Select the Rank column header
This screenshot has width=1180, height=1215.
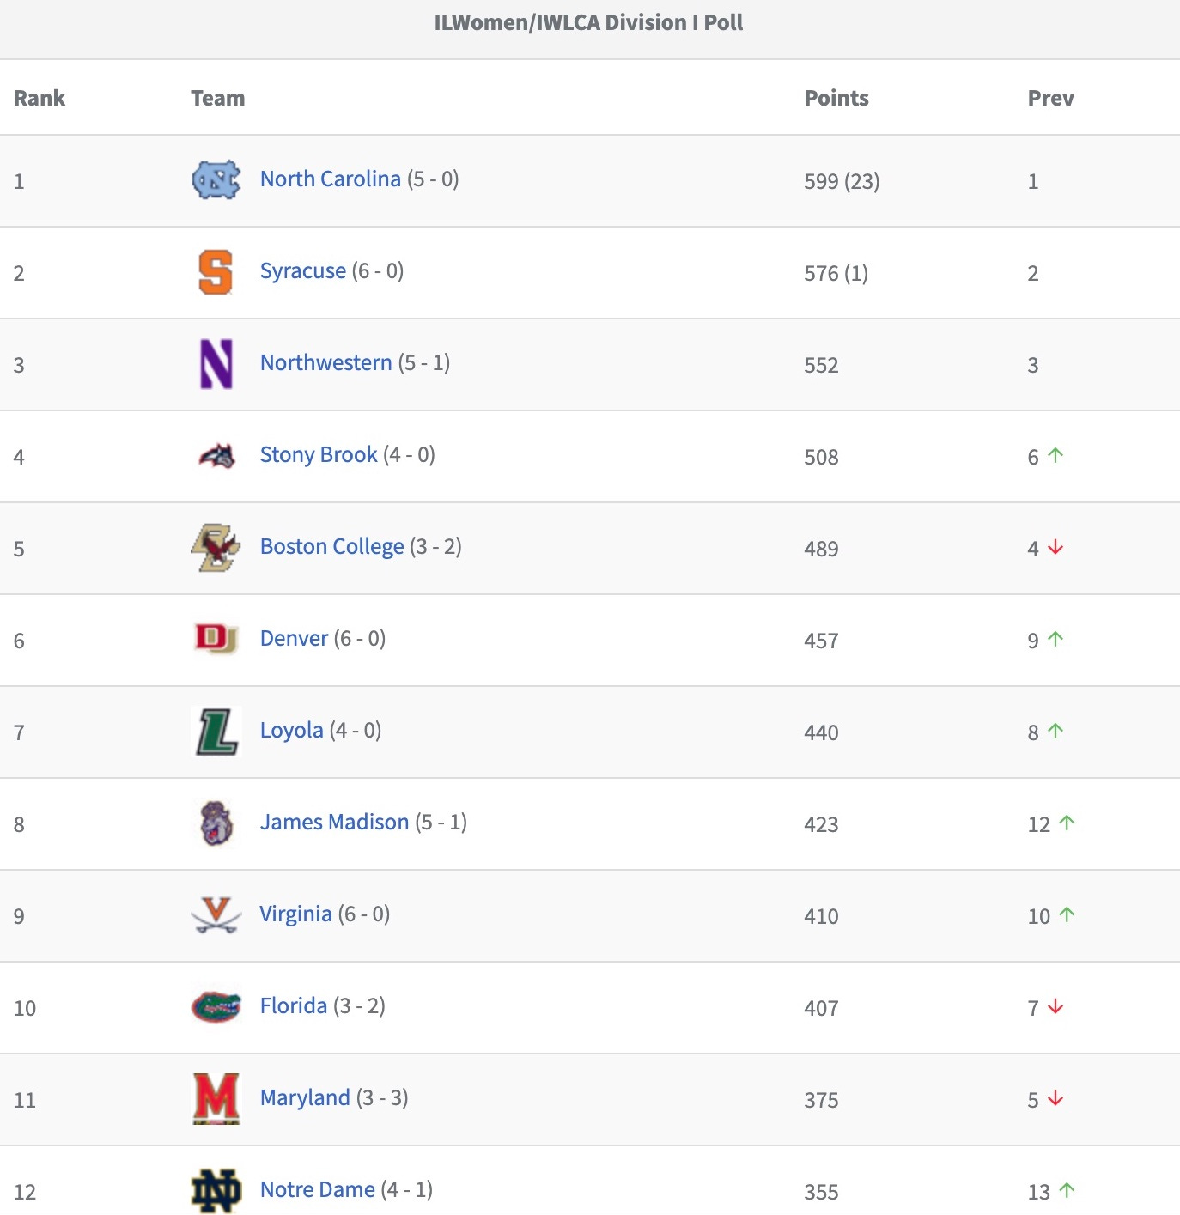pyautogui.click(x=40, y=98)
